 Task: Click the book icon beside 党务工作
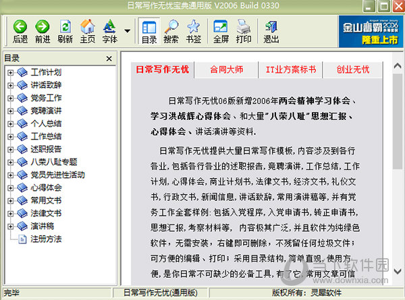(x=22, y=98)
